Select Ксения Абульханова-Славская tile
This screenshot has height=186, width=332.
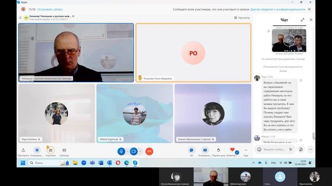[x=213, y=114]
